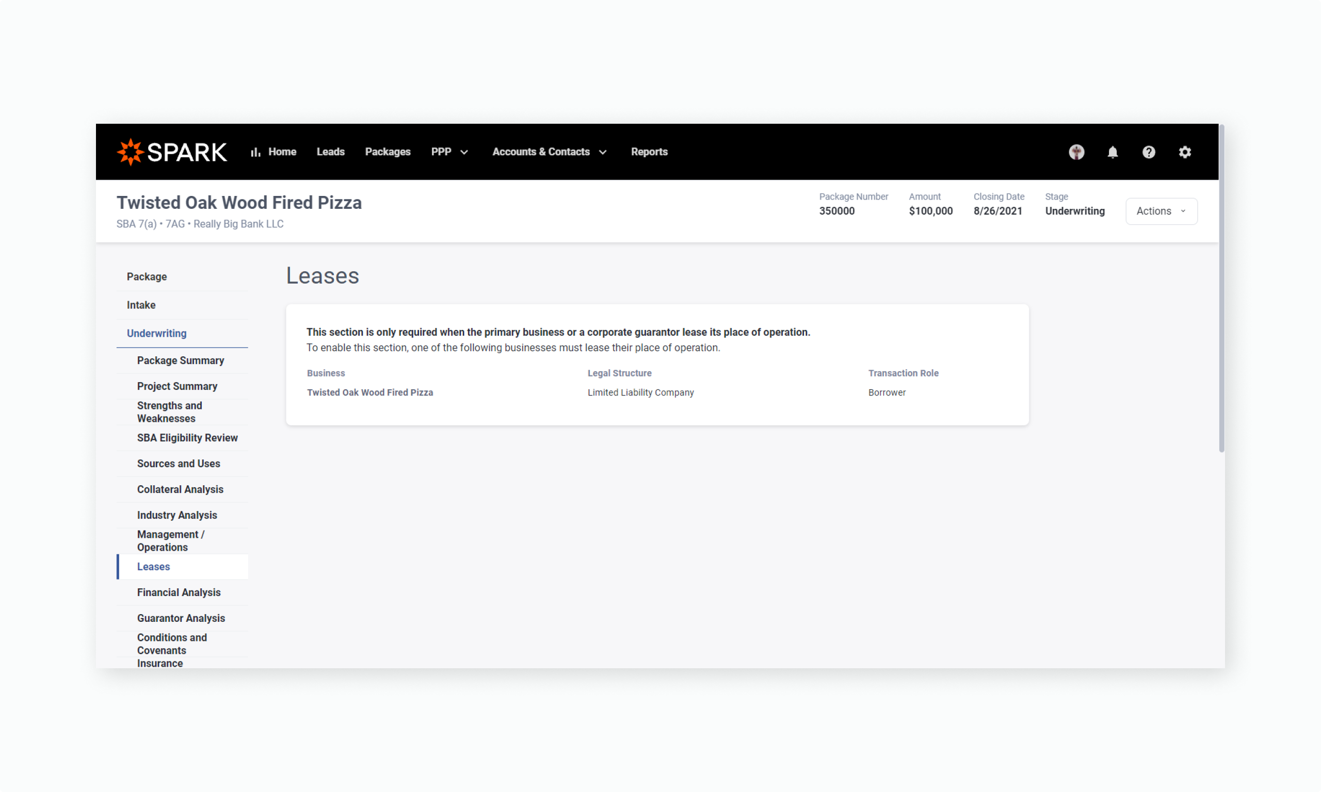Expand Accounts & Contacts dropdown

[x=550, y=152]
